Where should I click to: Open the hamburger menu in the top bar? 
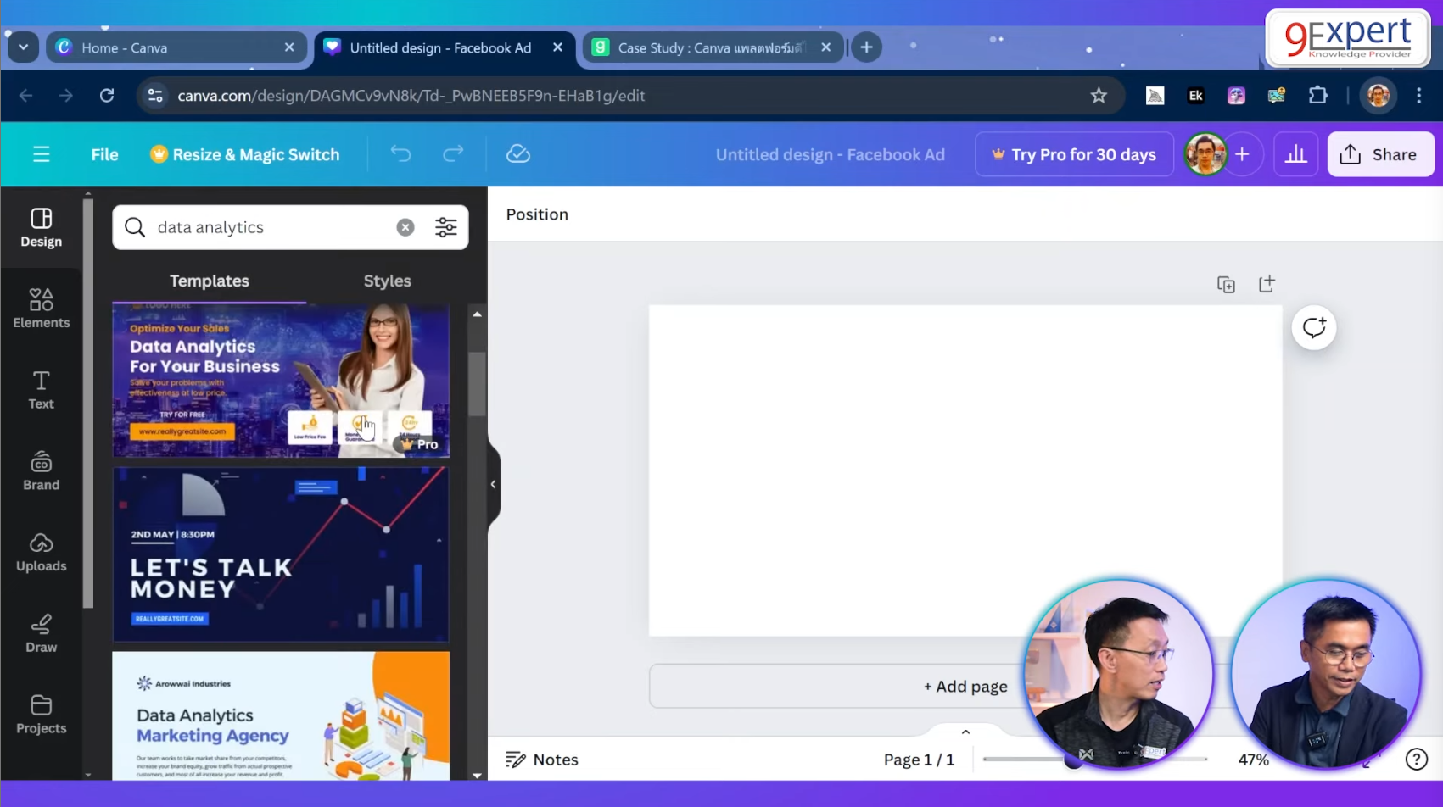[41, 154]
